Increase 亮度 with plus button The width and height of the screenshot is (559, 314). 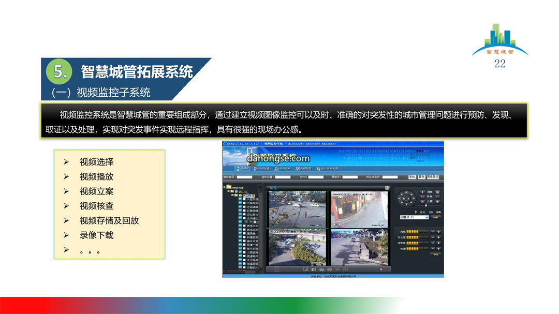pos(438,232)
